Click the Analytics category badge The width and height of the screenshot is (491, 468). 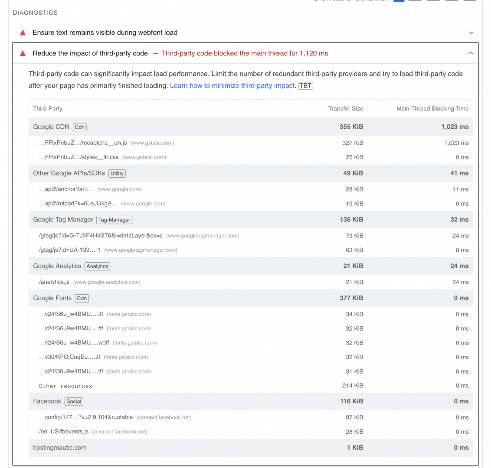[x=97, y=266]
